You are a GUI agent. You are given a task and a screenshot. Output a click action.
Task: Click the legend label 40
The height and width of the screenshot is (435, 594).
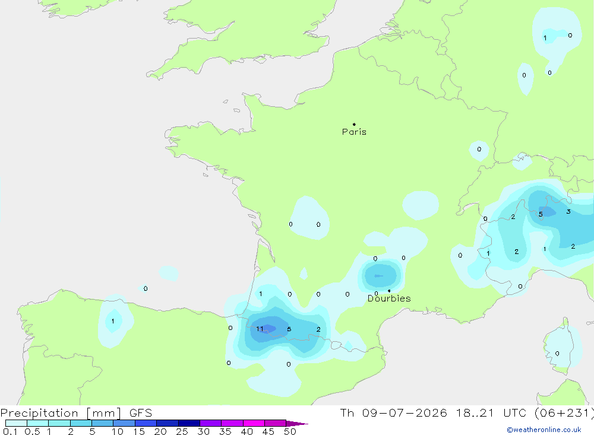click(x=247, y=431)
